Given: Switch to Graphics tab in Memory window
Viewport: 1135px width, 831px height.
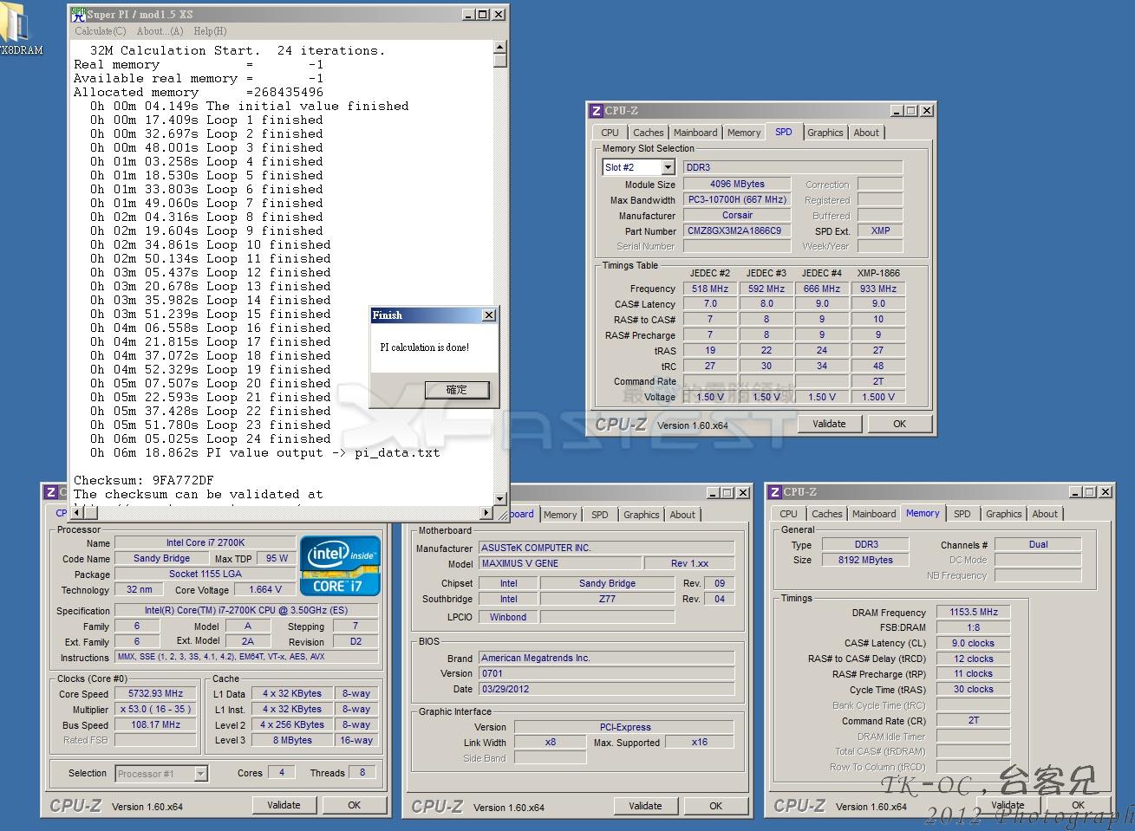Looking at the screenshot, I should click(1004, 514).
